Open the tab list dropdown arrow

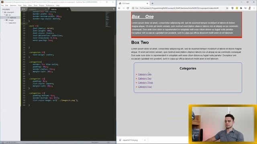point(114,9)
